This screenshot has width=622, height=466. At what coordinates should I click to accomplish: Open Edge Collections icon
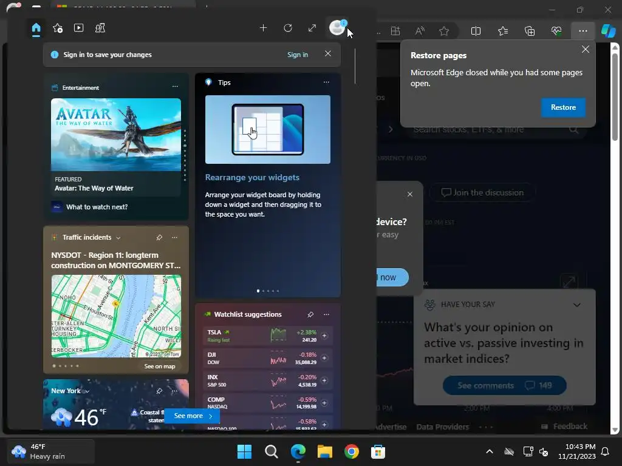tap(530, 31)
